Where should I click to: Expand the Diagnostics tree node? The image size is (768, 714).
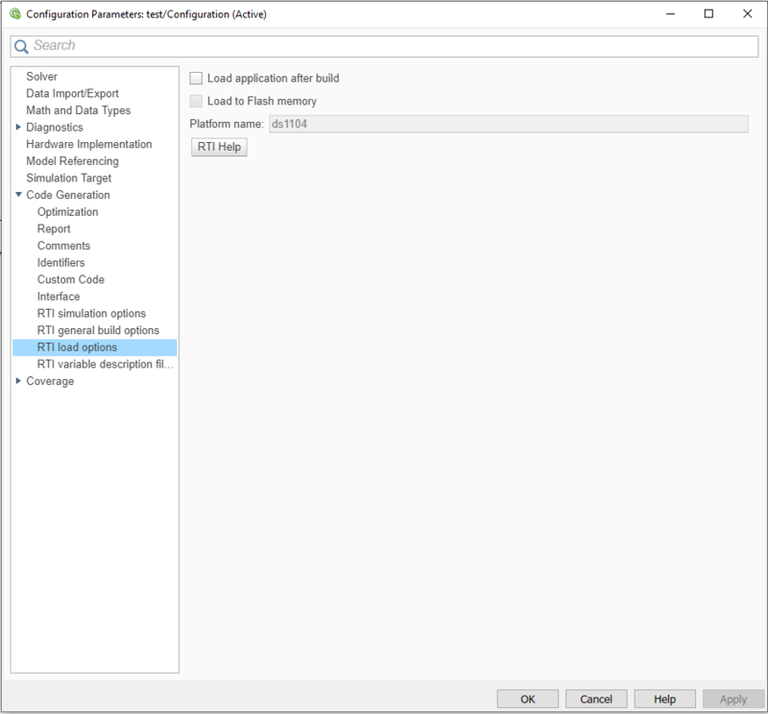click(18, 128)
